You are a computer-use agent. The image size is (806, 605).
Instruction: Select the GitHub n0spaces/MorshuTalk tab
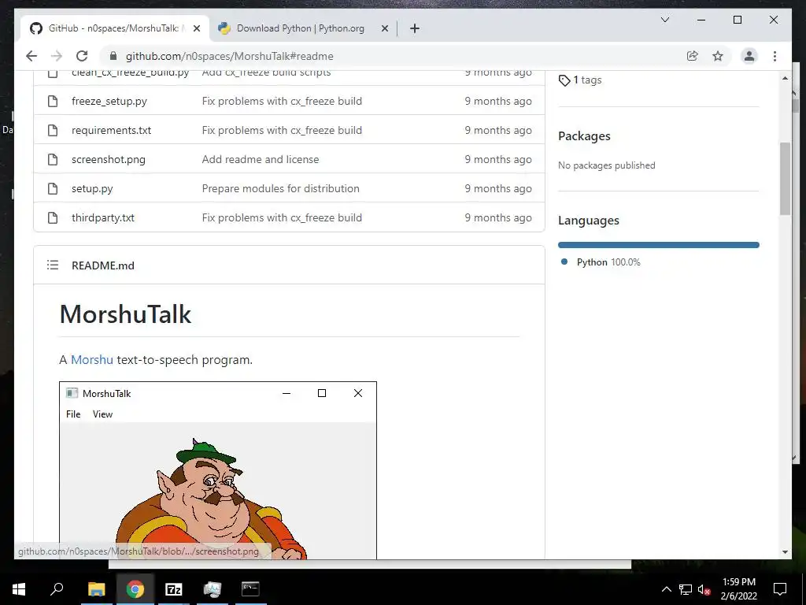pos(114,28)
